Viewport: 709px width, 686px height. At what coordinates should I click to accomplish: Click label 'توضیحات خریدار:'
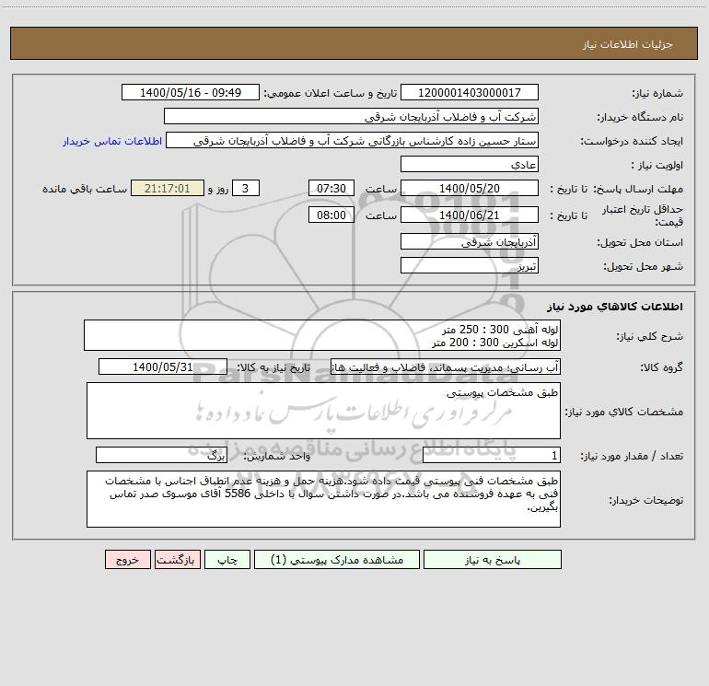click(646, 500)
